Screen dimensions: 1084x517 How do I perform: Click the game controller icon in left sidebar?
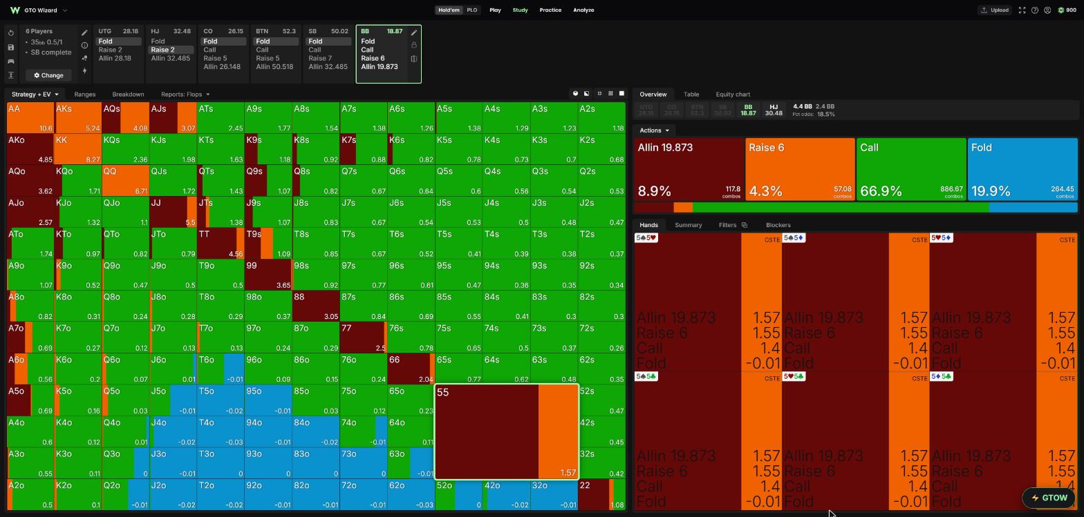point(11,61)
